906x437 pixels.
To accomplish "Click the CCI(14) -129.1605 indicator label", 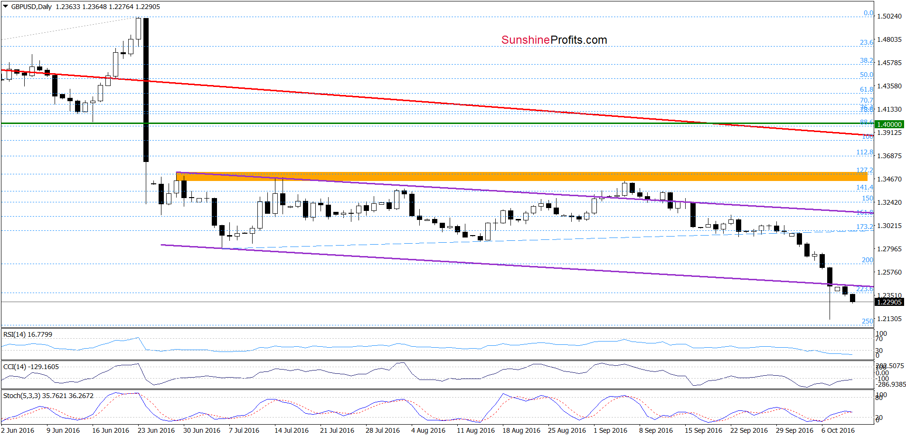I will (x=31, y=367).
